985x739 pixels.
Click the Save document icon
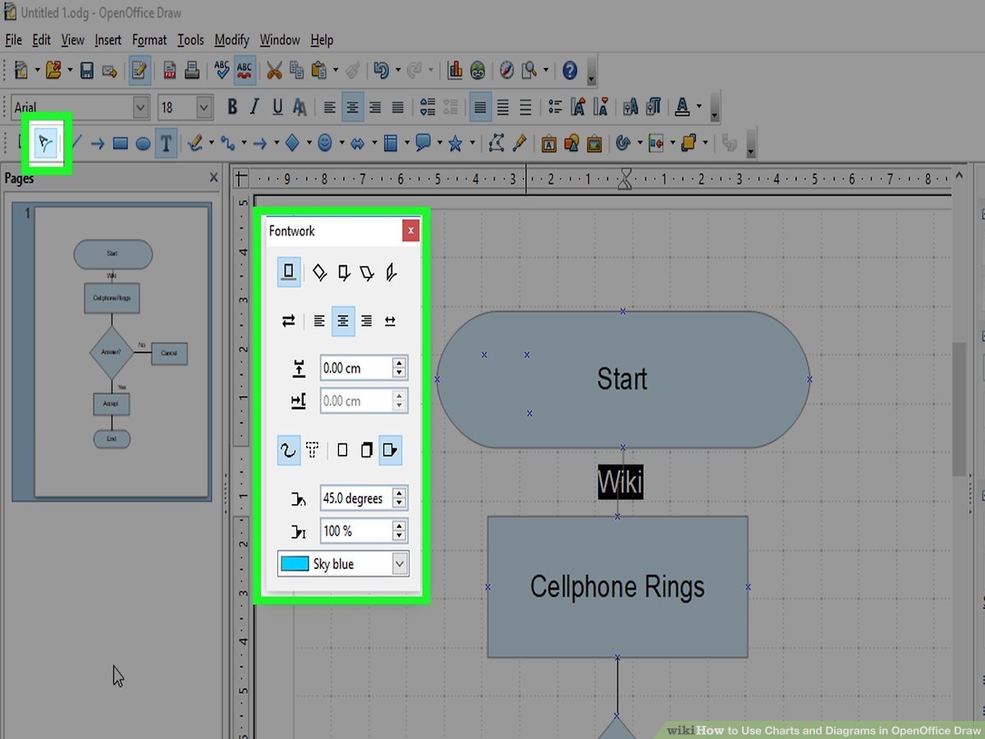(x=86, y=71)
